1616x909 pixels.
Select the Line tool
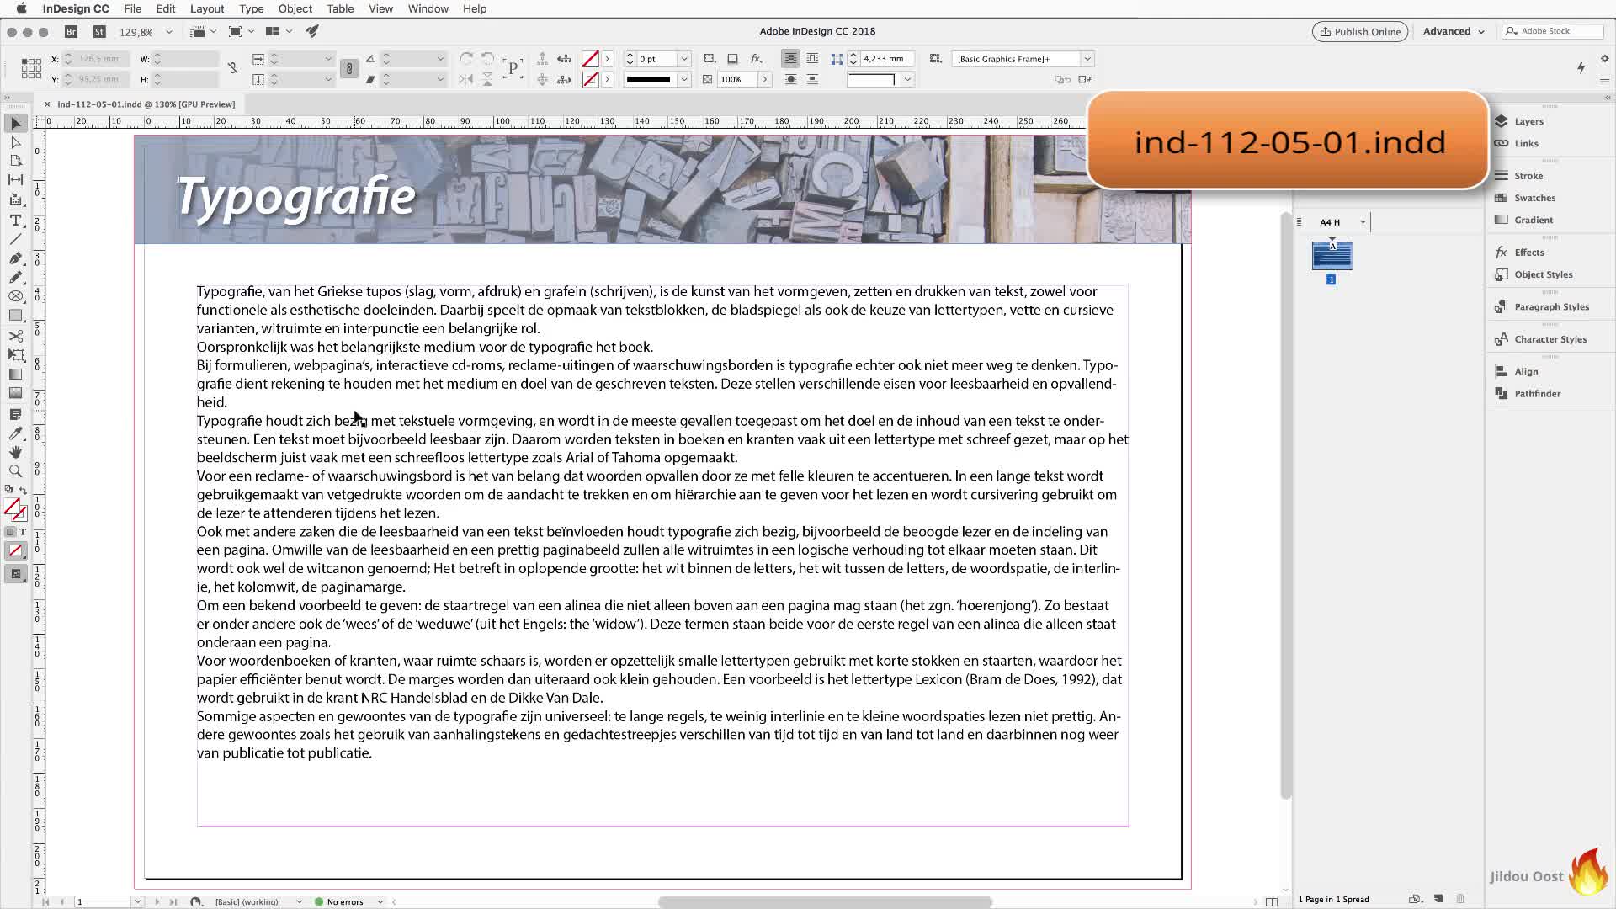15,239
